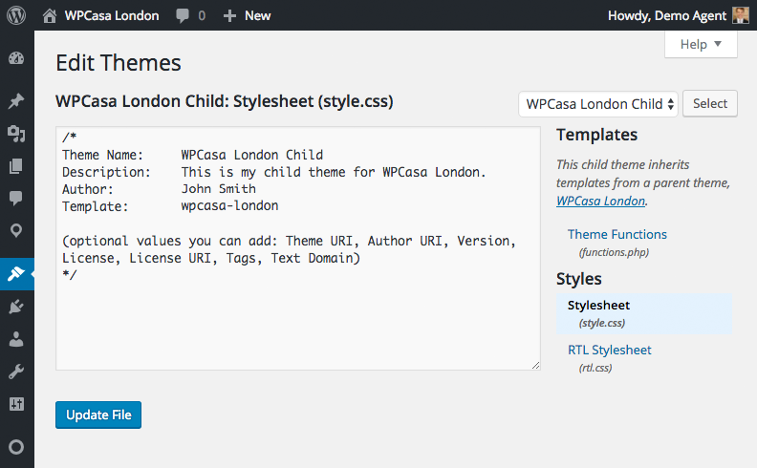
Task: Open the Howdy, Demo Agent account menu
Action: click(667, 16)
